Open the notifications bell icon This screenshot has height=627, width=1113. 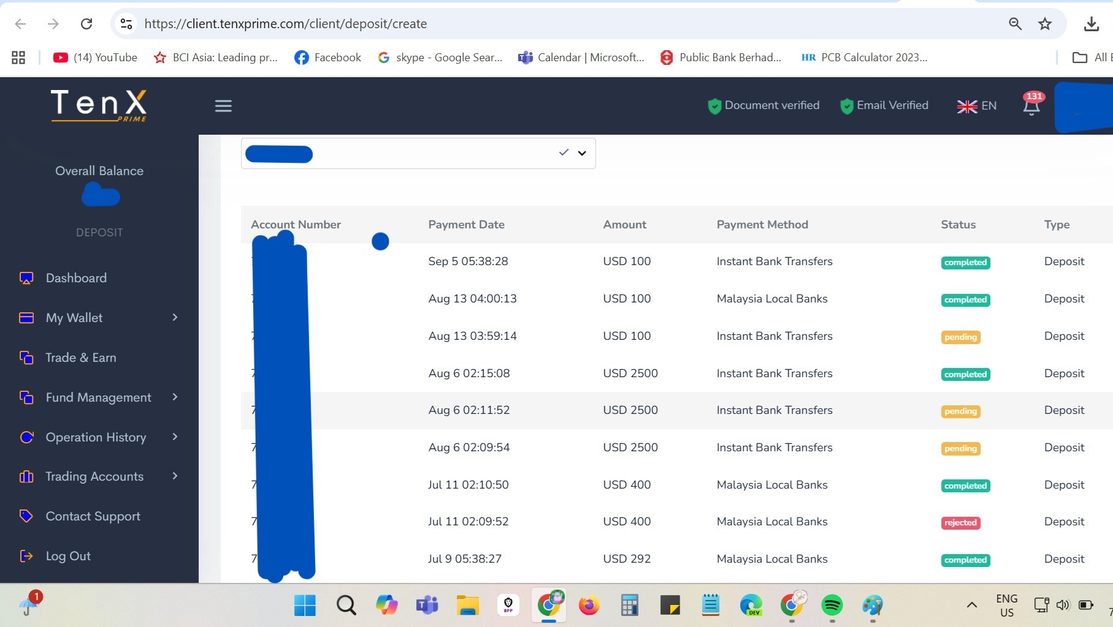click(1031, 107)
